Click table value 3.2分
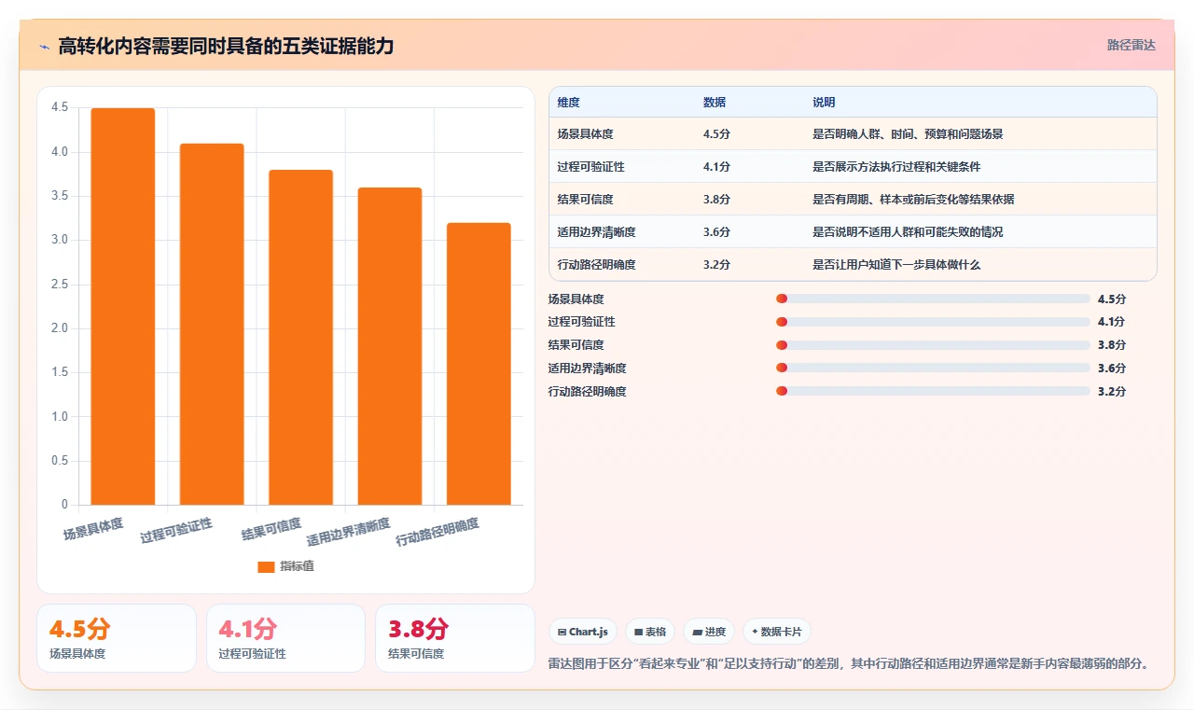1194x710 pixels. pos(716,265)
